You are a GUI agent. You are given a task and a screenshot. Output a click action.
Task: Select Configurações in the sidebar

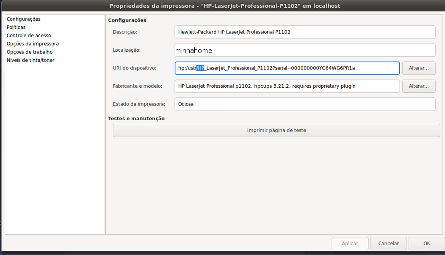click(x=24, y=19)
